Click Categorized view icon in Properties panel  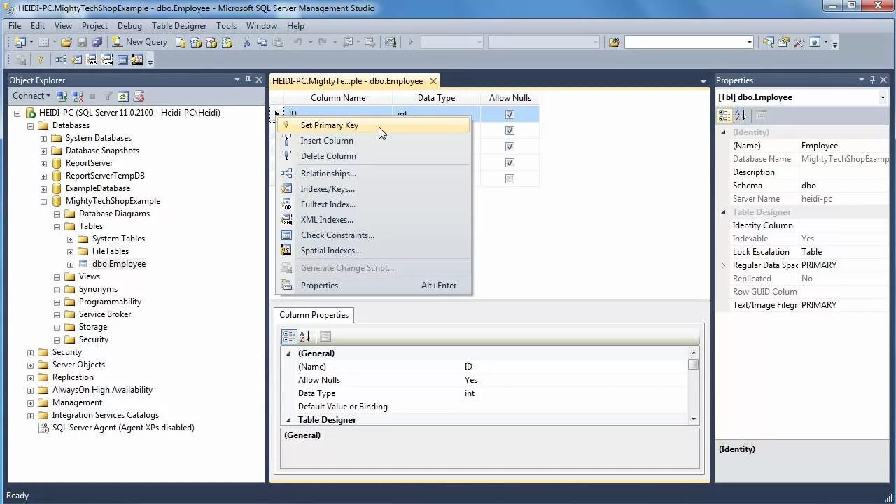pos(725,115)
